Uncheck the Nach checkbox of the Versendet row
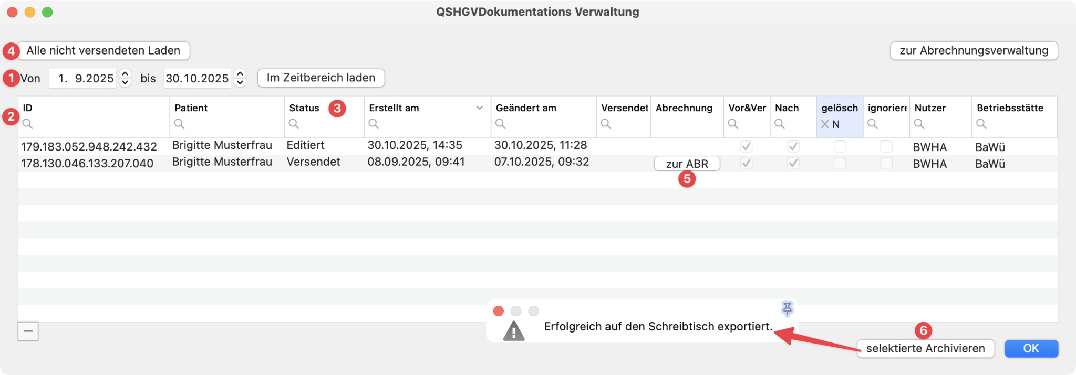Screen dimensions: 1076x375 (793, 163)
